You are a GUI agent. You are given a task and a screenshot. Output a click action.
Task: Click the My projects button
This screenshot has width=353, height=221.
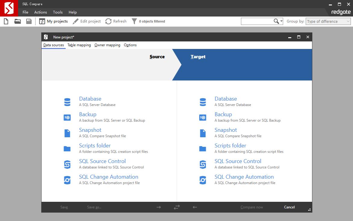(x=54, y=21)
